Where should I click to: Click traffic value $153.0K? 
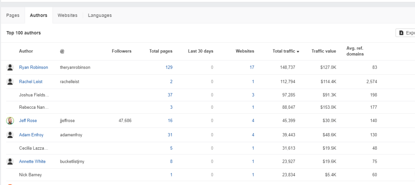327,108
